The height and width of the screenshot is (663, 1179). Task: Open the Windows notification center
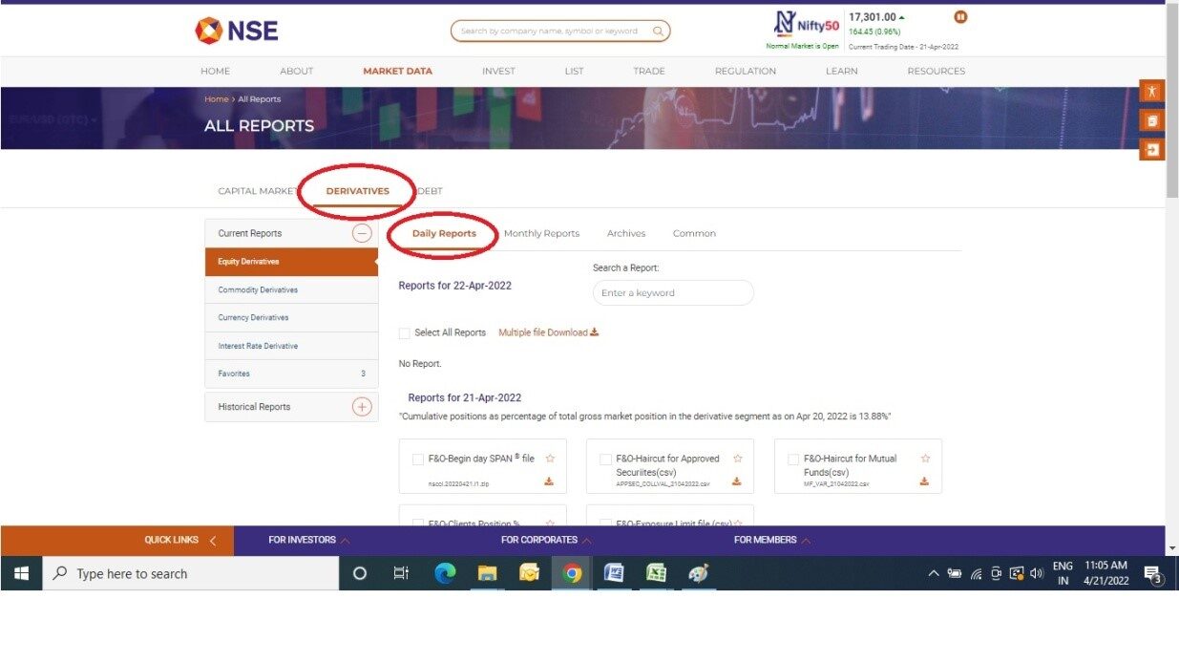pyautogui.click(x=1152, y=574)
